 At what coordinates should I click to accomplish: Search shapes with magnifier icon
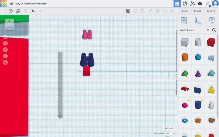pos(214,30)
